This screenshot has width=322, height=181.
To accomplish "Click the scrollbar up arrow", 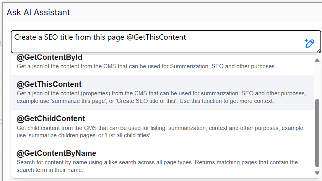I will (x=317, y=60).
